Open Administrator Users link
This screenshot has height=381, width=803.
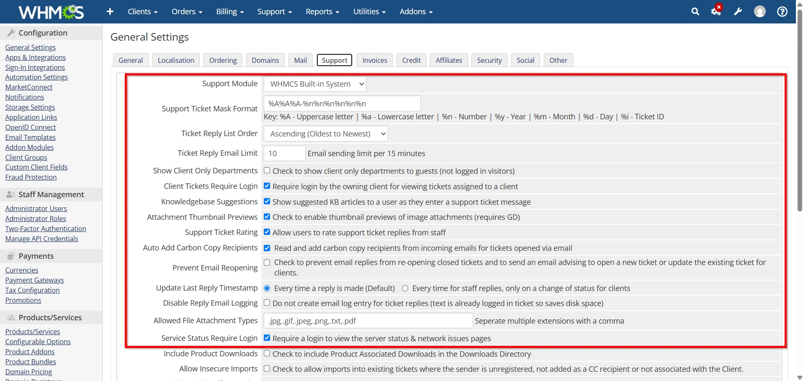pyautogui.click(x=36, y=209)
